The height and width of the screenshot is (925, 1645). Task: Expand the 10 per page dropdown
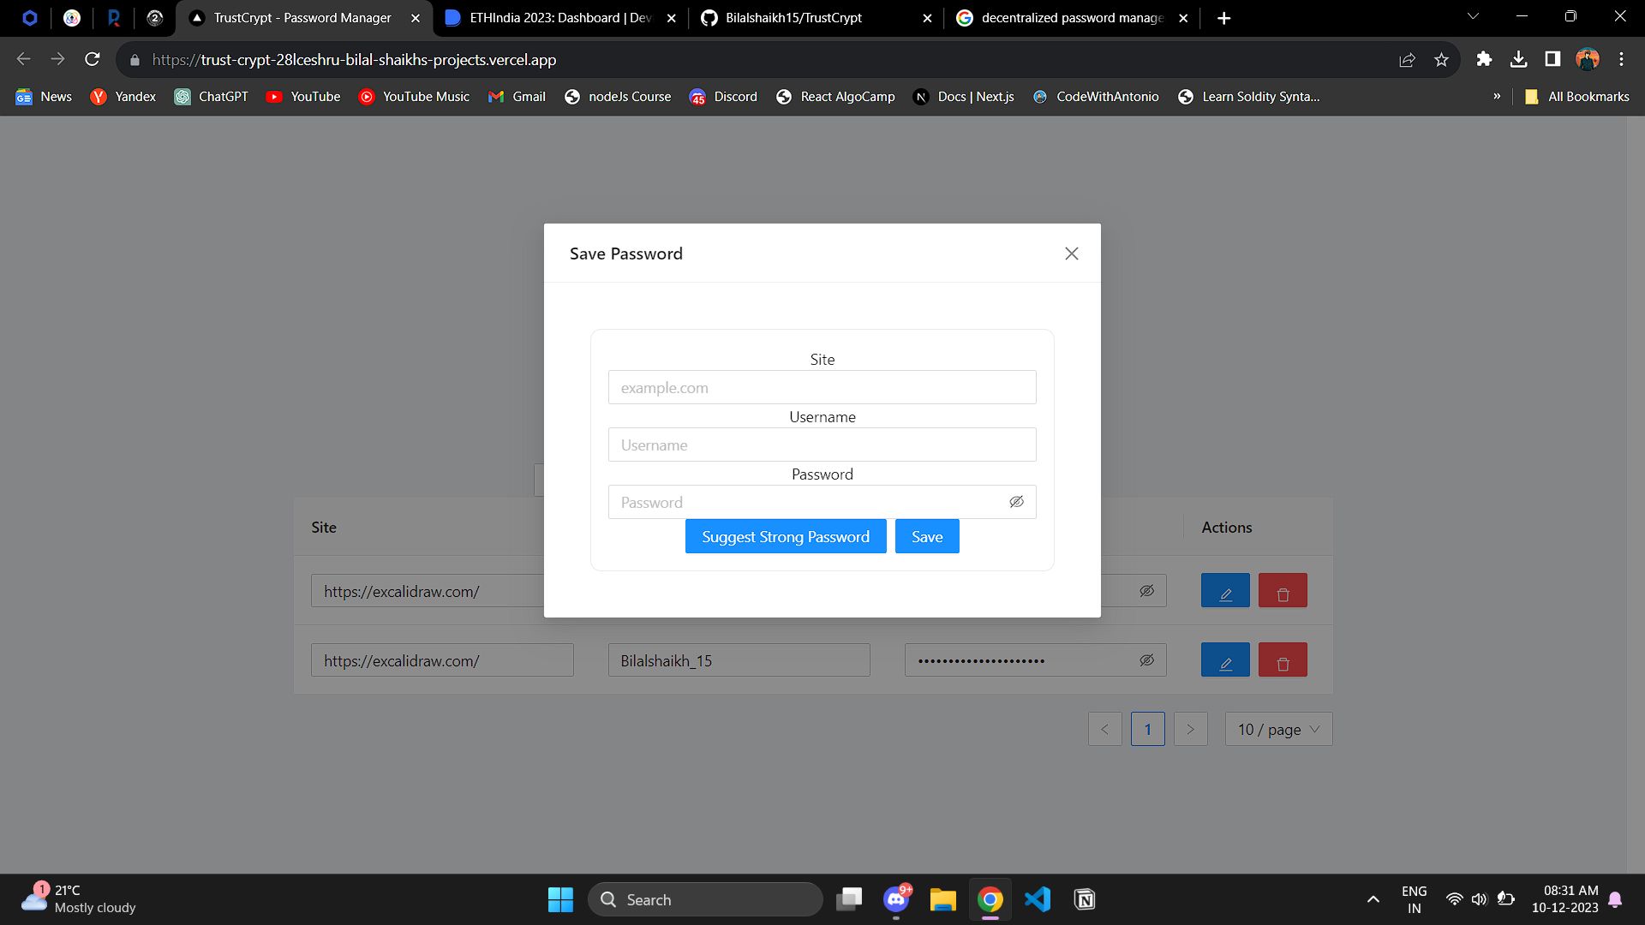pos(1277,729)
